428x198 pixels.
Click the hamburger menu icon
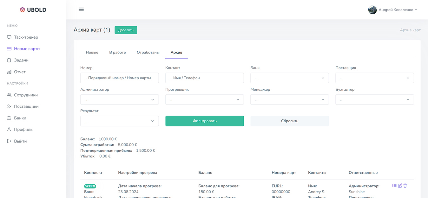pos(81,10)
